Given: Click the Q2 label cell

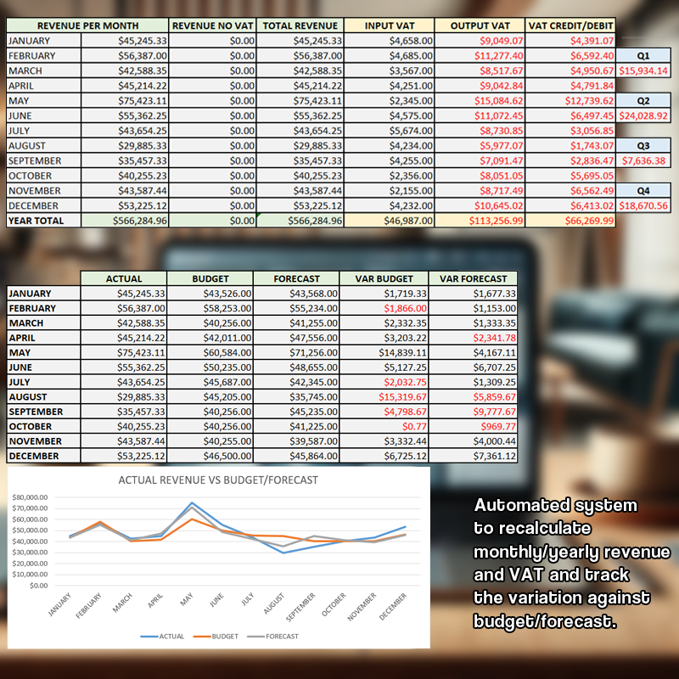Looking at the screenshot, I should (x=643, y=100).
